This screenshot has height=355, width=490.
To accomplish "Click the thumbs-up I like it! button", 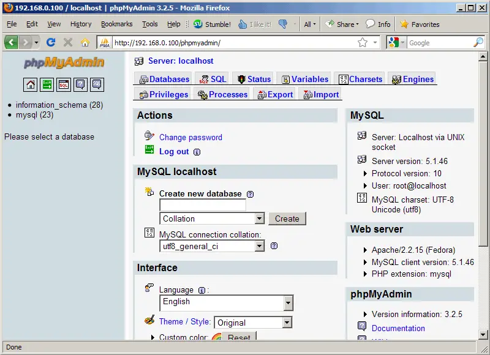I will (255, 24).
